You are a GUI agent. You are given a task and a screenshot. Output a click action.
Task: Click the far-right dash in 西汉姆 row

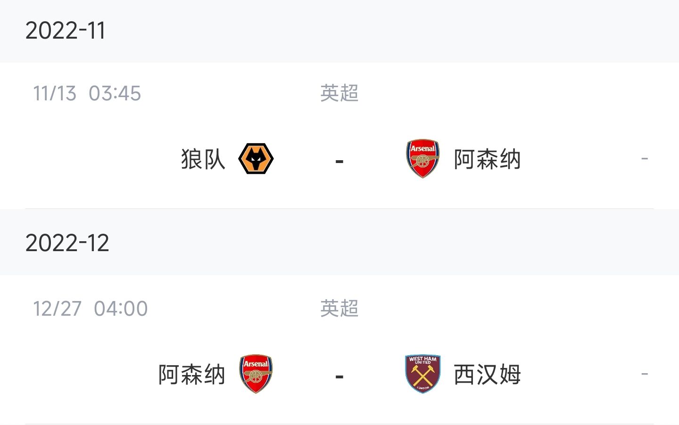pos(645,374)
